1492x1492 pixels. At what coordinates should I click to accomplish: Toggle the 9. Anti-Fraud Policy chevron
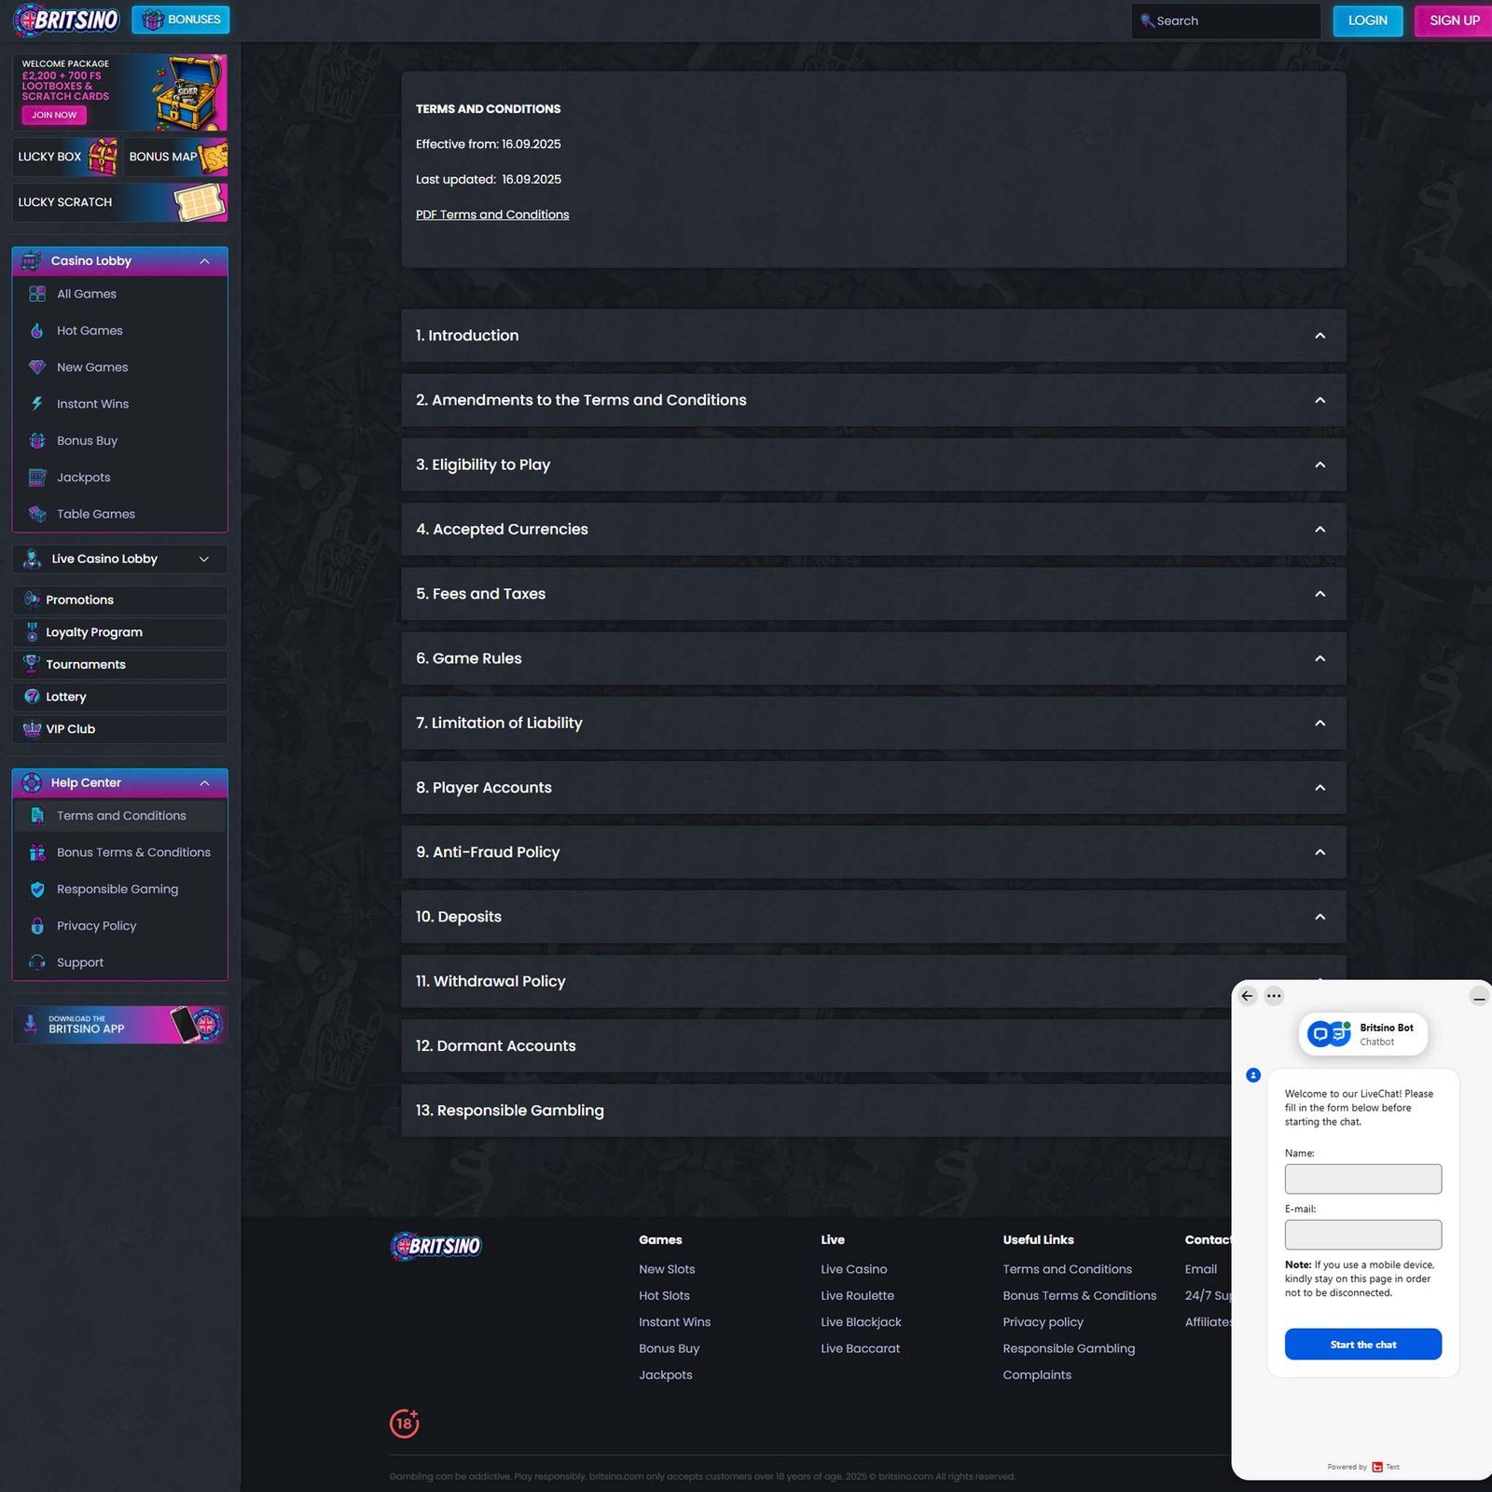pos(1319,852)
